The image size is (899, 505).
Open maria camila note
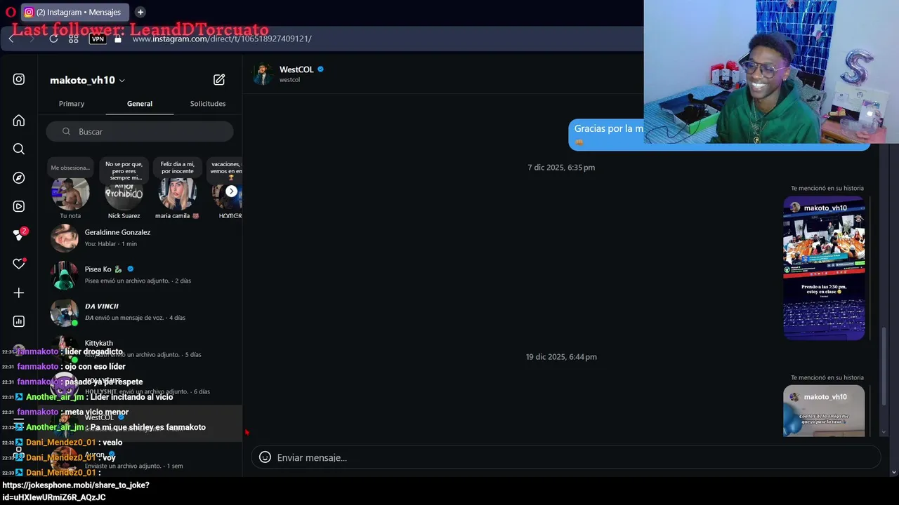(177, 194)
